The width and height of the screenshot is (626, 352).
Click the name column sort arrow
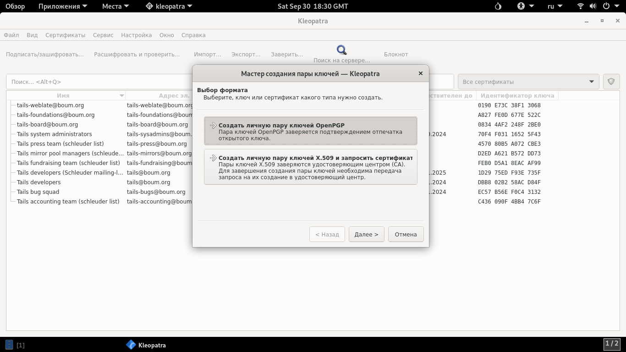[121, 96]
